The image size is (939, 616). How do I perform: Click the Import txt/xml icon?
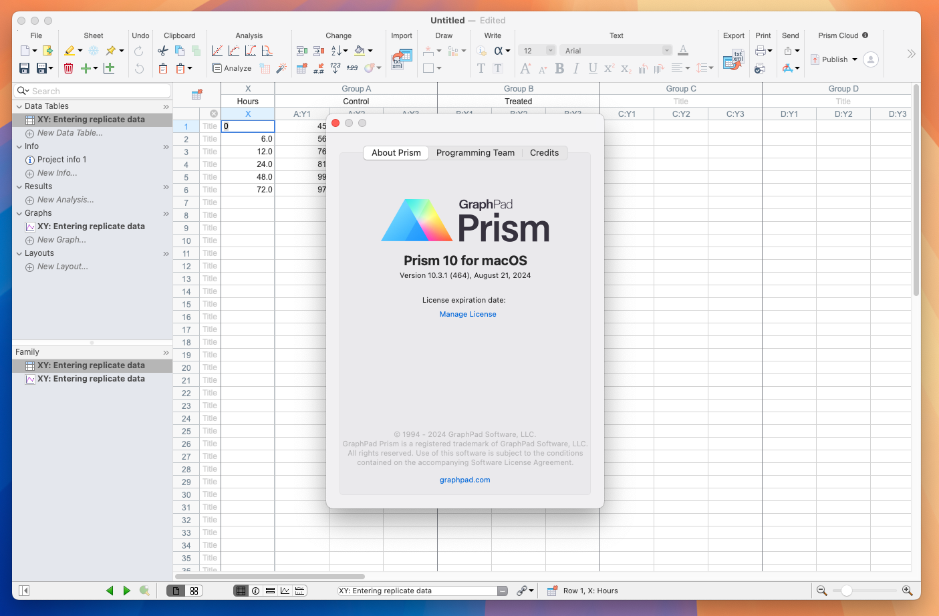[402, 59]
